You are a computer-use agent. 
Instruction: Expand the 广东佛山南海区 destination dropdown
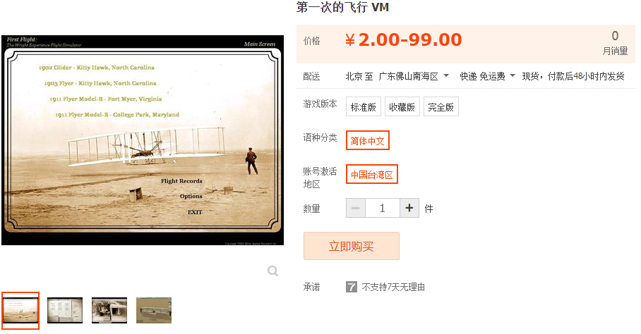pos(413,76)
